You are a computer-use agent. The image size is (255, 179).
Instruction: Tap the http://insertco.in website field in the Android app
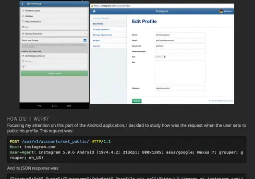click(x=54, y=22)
